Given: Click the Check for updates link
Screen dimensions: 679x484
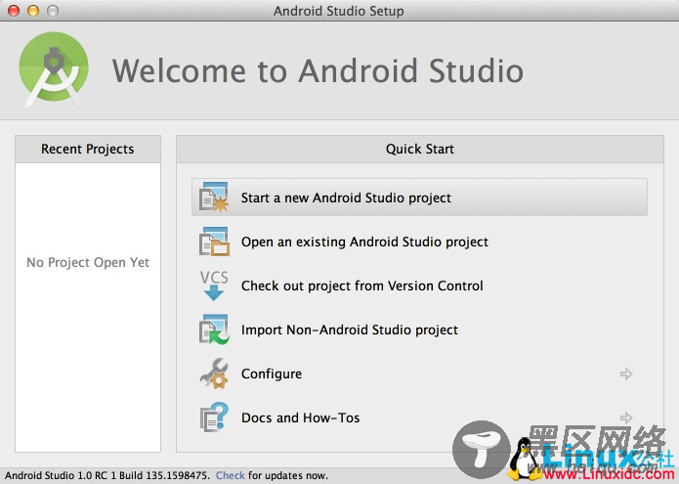Looking at the screenshot, I should click(230, 475).
